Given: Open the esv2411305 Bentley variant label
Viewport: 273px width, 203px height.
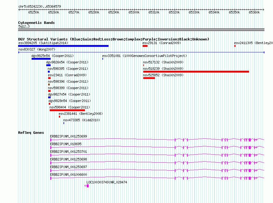Looking at the screenshot, I should click(253, 43).
